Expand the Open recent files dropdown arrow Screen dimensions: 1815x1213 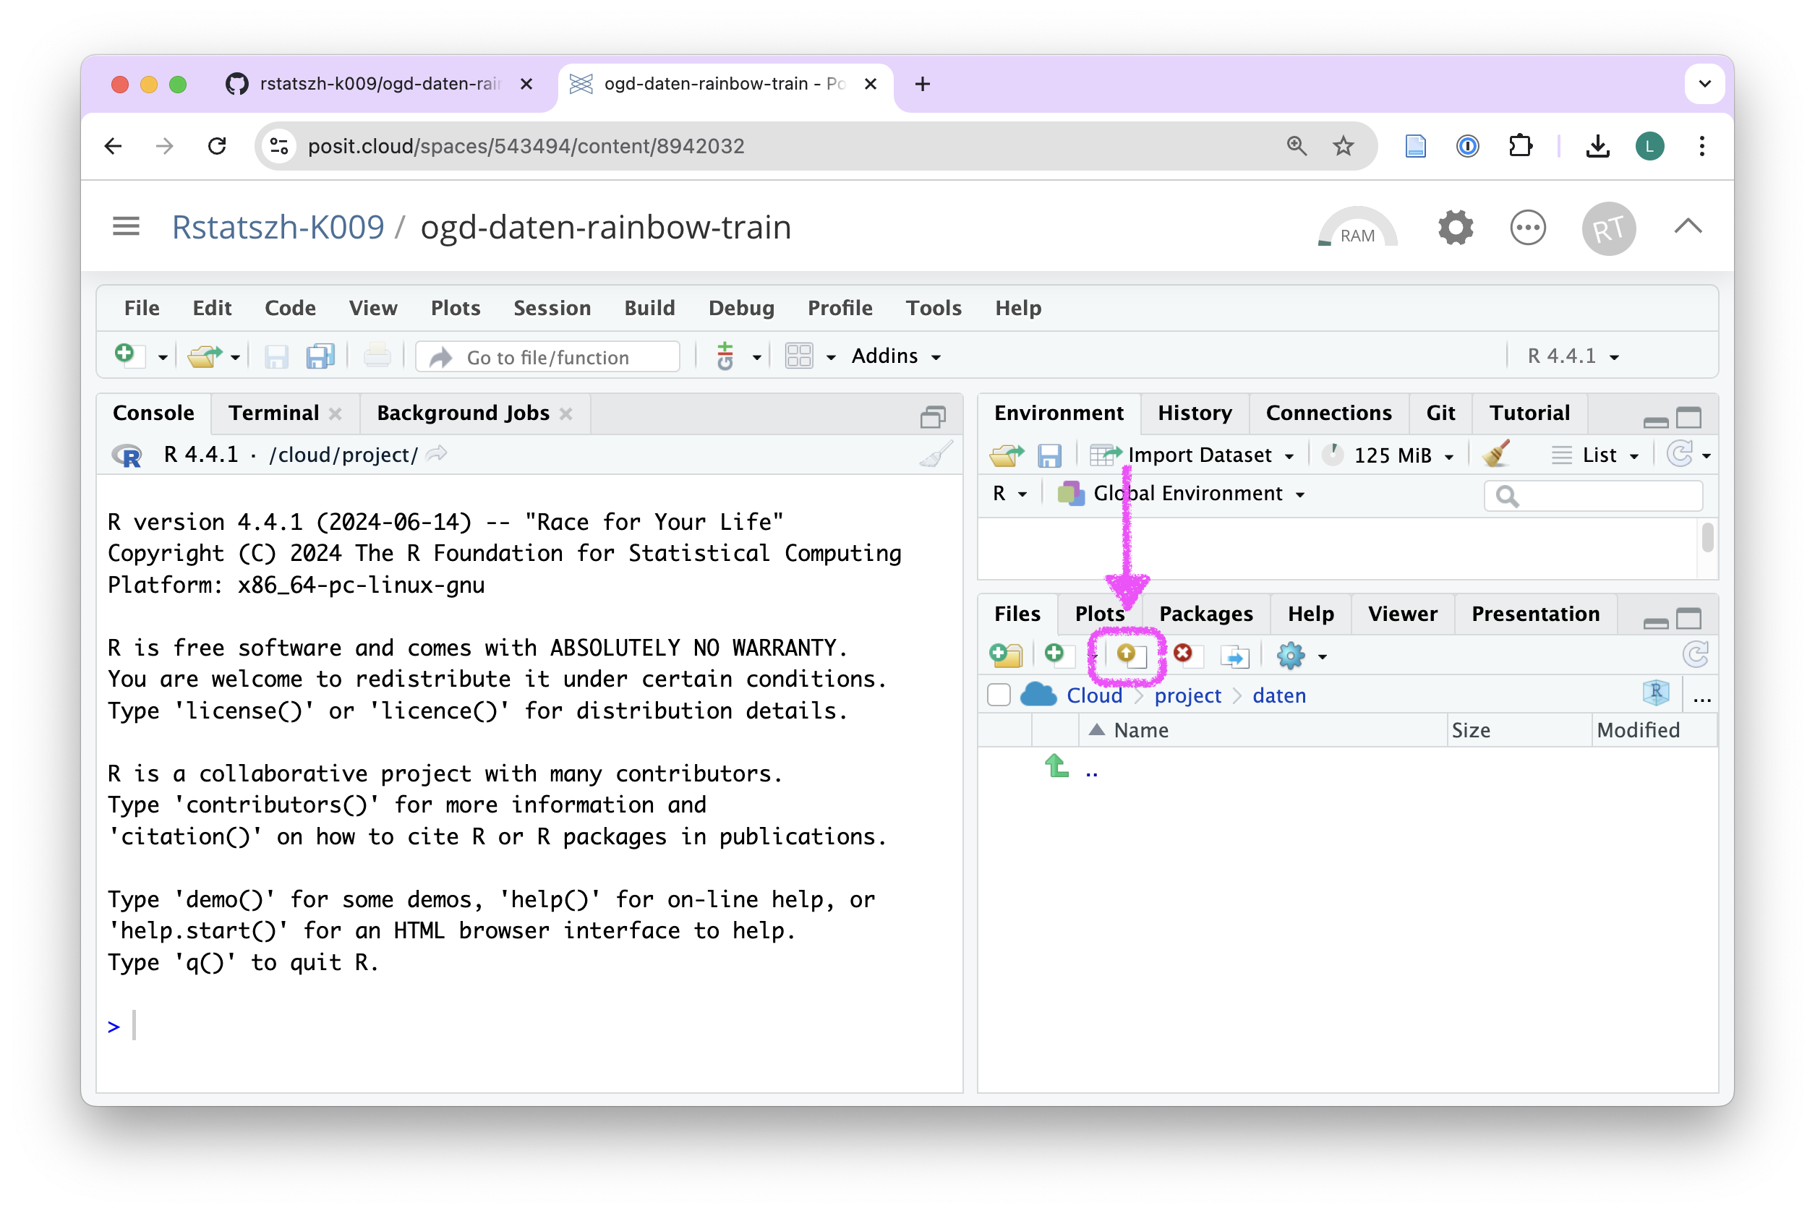point(234,357)
